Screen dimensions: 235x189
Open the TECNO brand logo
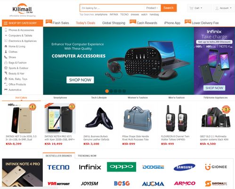point(58,167)
